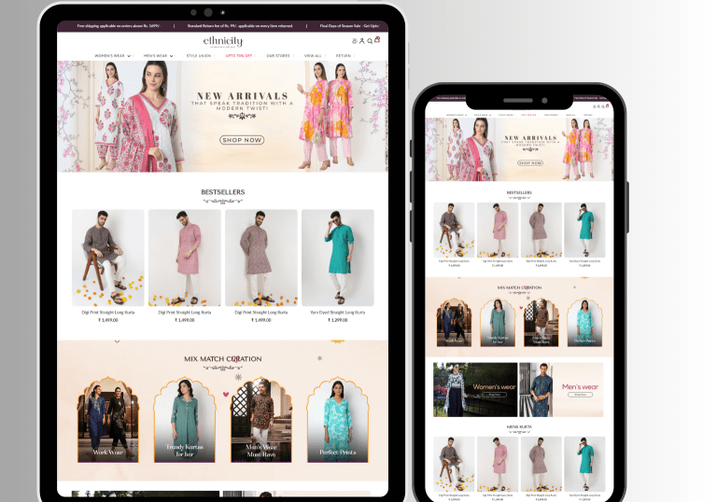
Task: Open Yarn Dyed Straight Long Kurta title on tablet
Action: pos(338,313)
